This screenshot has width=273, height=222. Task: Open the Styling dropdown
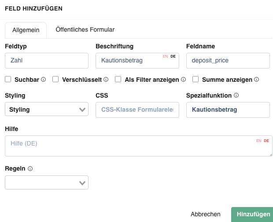47,109
